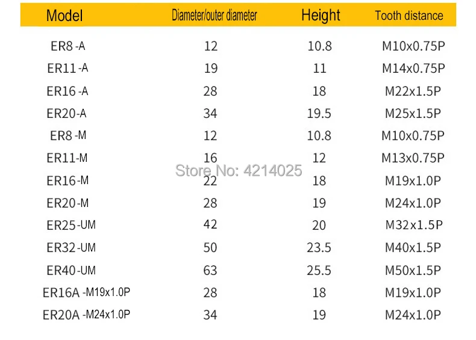Click the ER40-UM model label

pos(71,270)
